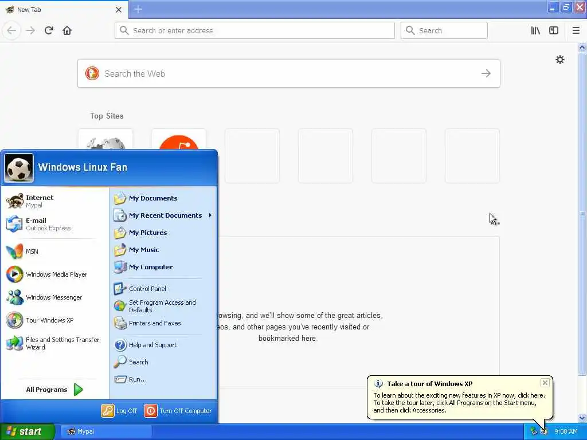This screenshot has height=440, width=587.
Task: Open the home page via the house icon
Action: pos(67,30)
